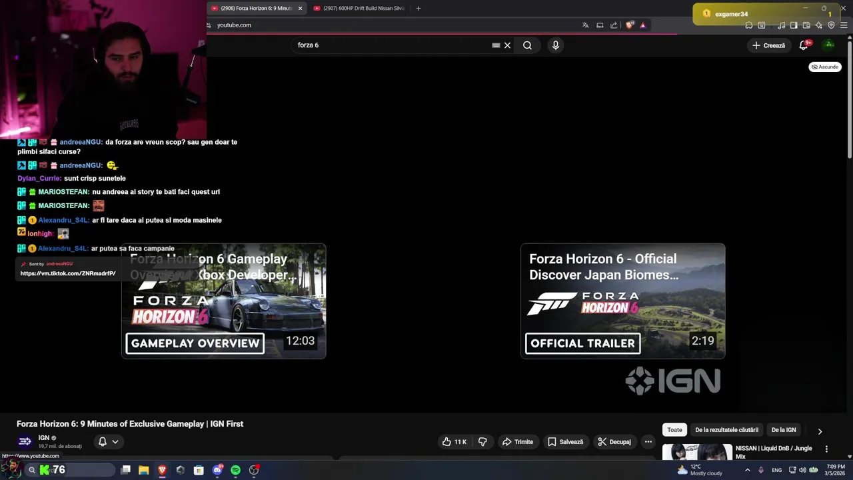This screenshot has width=853, height=480.
Task: Open YouTube notifications bell with 9+ badge
Action: tap(804, 45)
